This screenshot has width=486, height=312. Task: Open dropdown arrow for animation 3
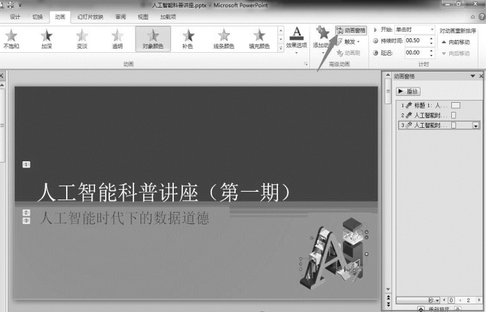[476, 126]
